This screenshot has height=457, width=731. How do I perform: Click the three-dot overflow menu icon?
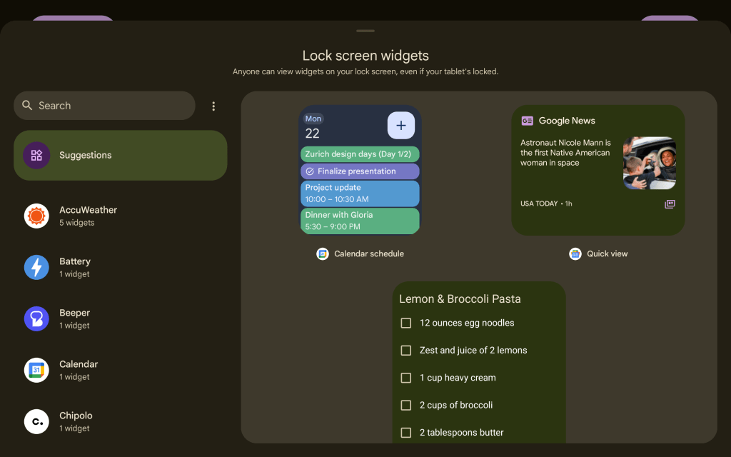(213, 106)
